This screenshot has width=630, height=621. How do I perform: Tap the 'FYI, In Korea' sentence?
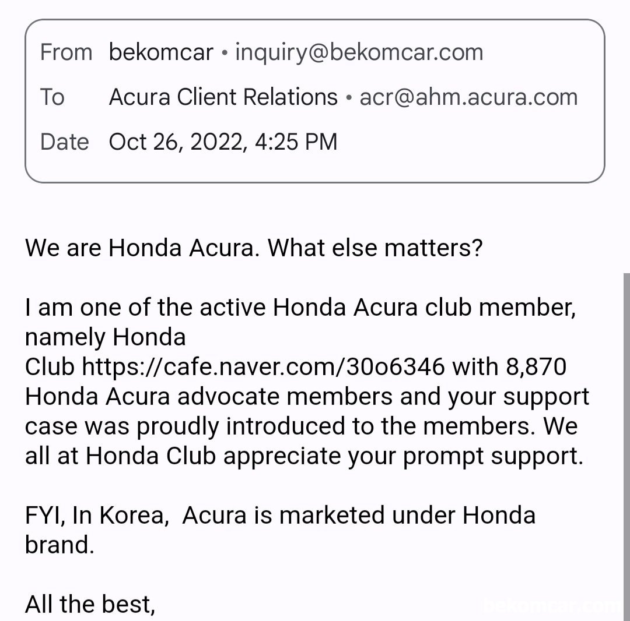[x=280, y=530]
